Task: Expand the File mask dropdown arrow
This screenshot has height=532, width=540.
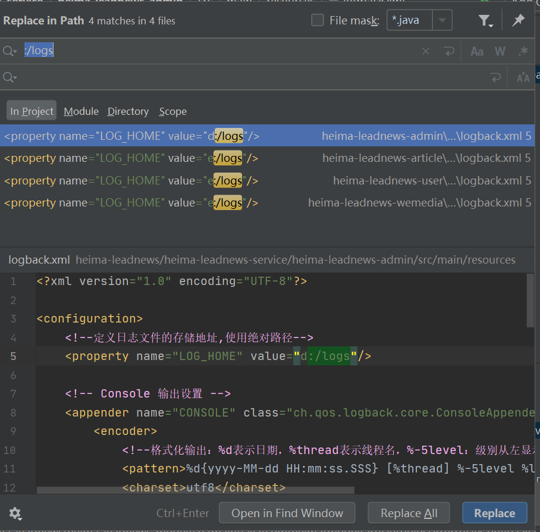Action: click(x=442, y=20)
